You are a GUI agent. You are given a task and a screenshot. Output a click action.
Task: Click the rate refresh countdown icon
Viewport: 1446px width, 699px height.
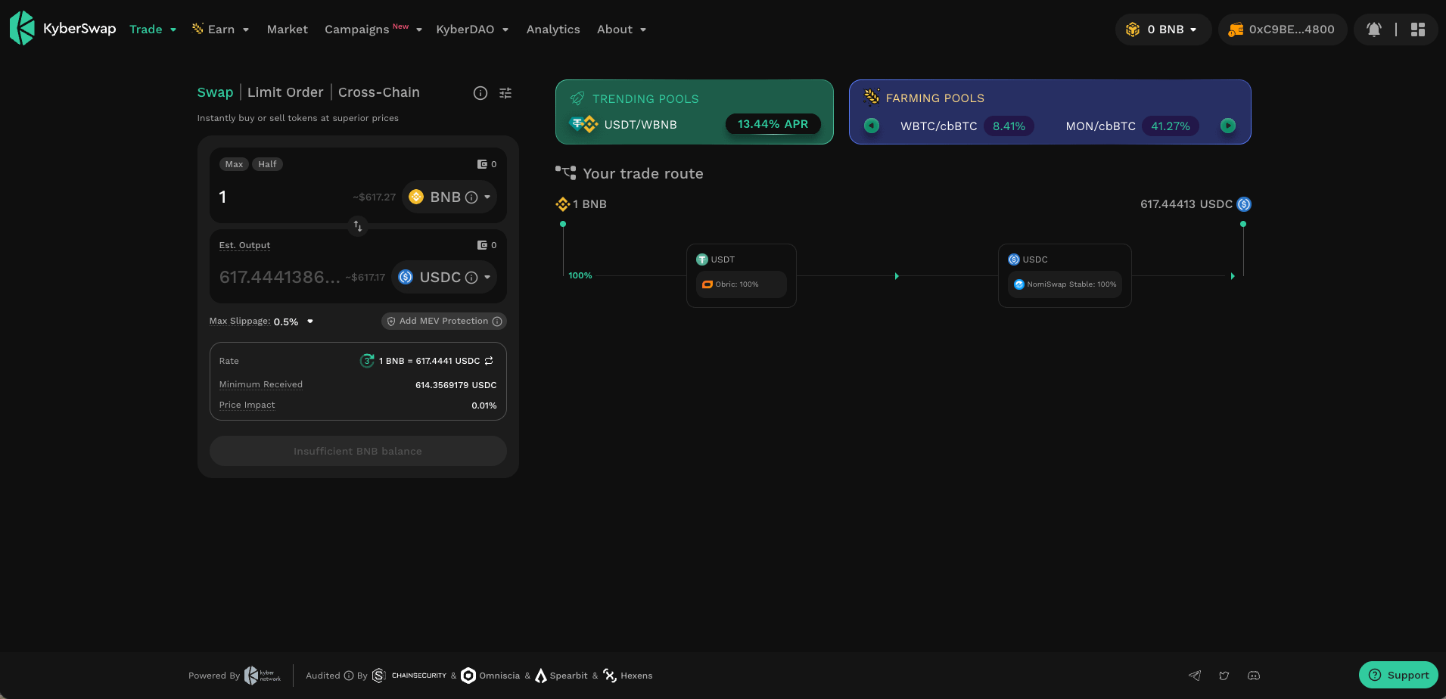point(367,361)
